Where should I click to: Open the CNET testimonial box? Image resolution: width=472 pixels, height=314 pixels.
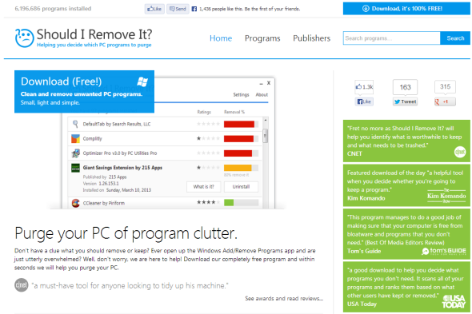pyautogui.click(x=406, y=141)
